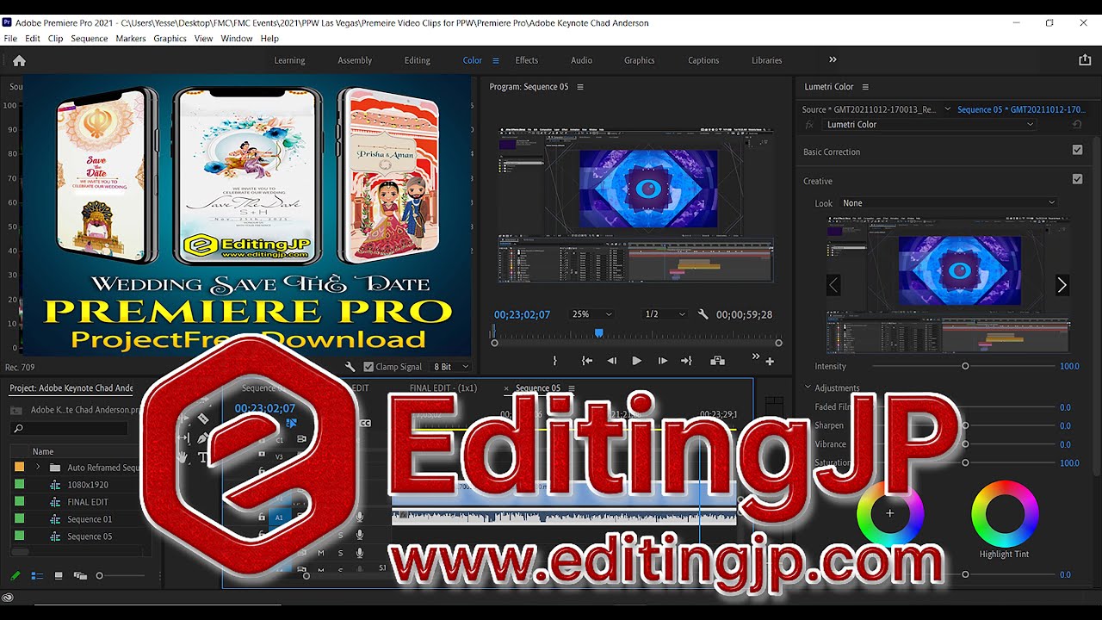Click the Go to In point icon
The height and width of the screenshot is (620, 1102).
click(x=587, y=361)
